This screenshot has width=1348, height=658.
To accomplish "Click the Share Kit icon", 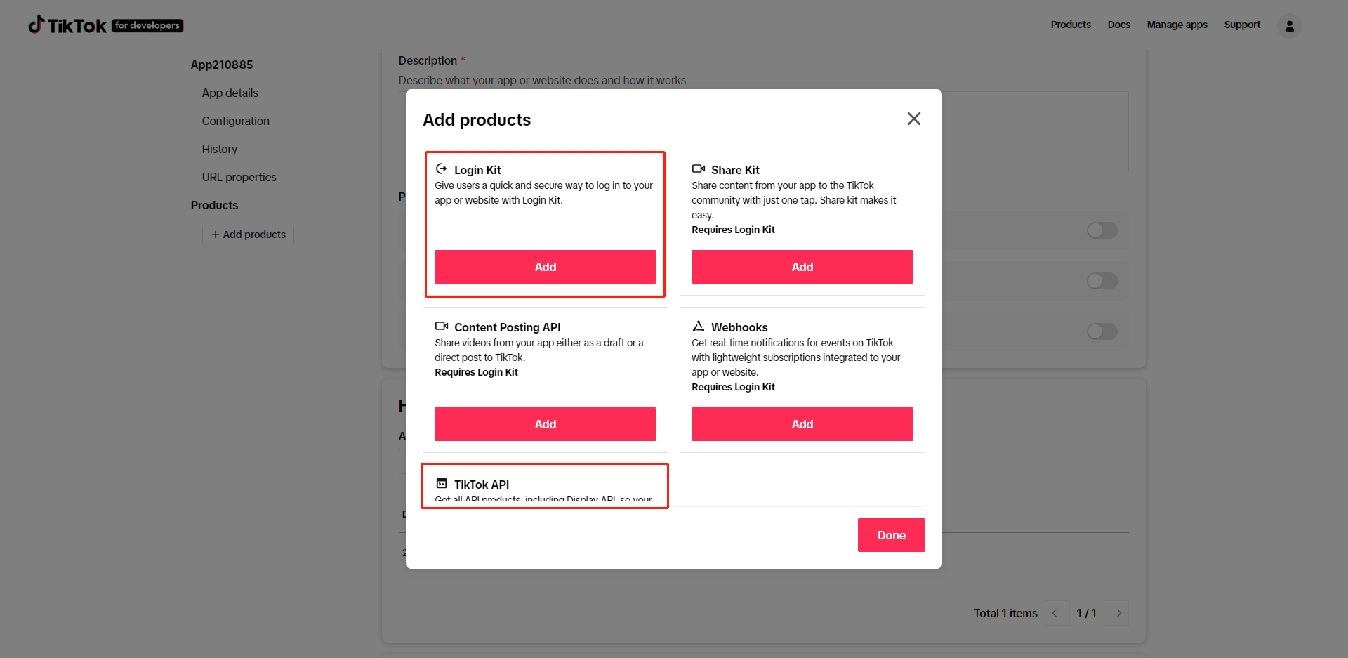I will [x=699, y=169].
